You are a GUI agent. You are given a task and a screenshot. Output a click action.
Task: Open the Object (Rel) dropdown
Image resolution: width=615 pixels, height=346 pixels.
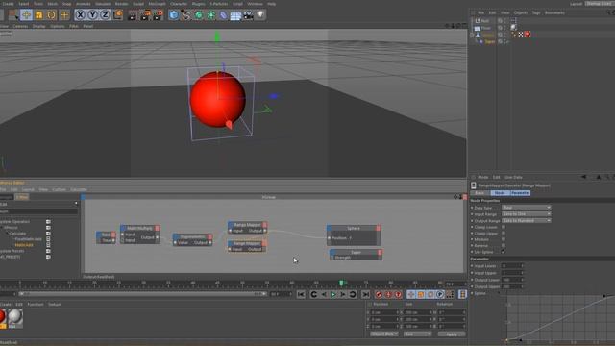coord(384,334)
